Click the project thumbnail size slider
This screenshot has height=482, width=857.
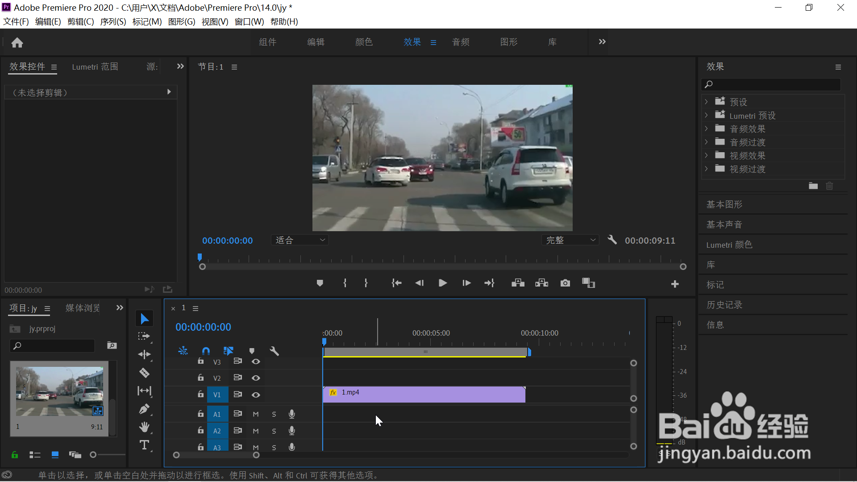coord(93,455)
